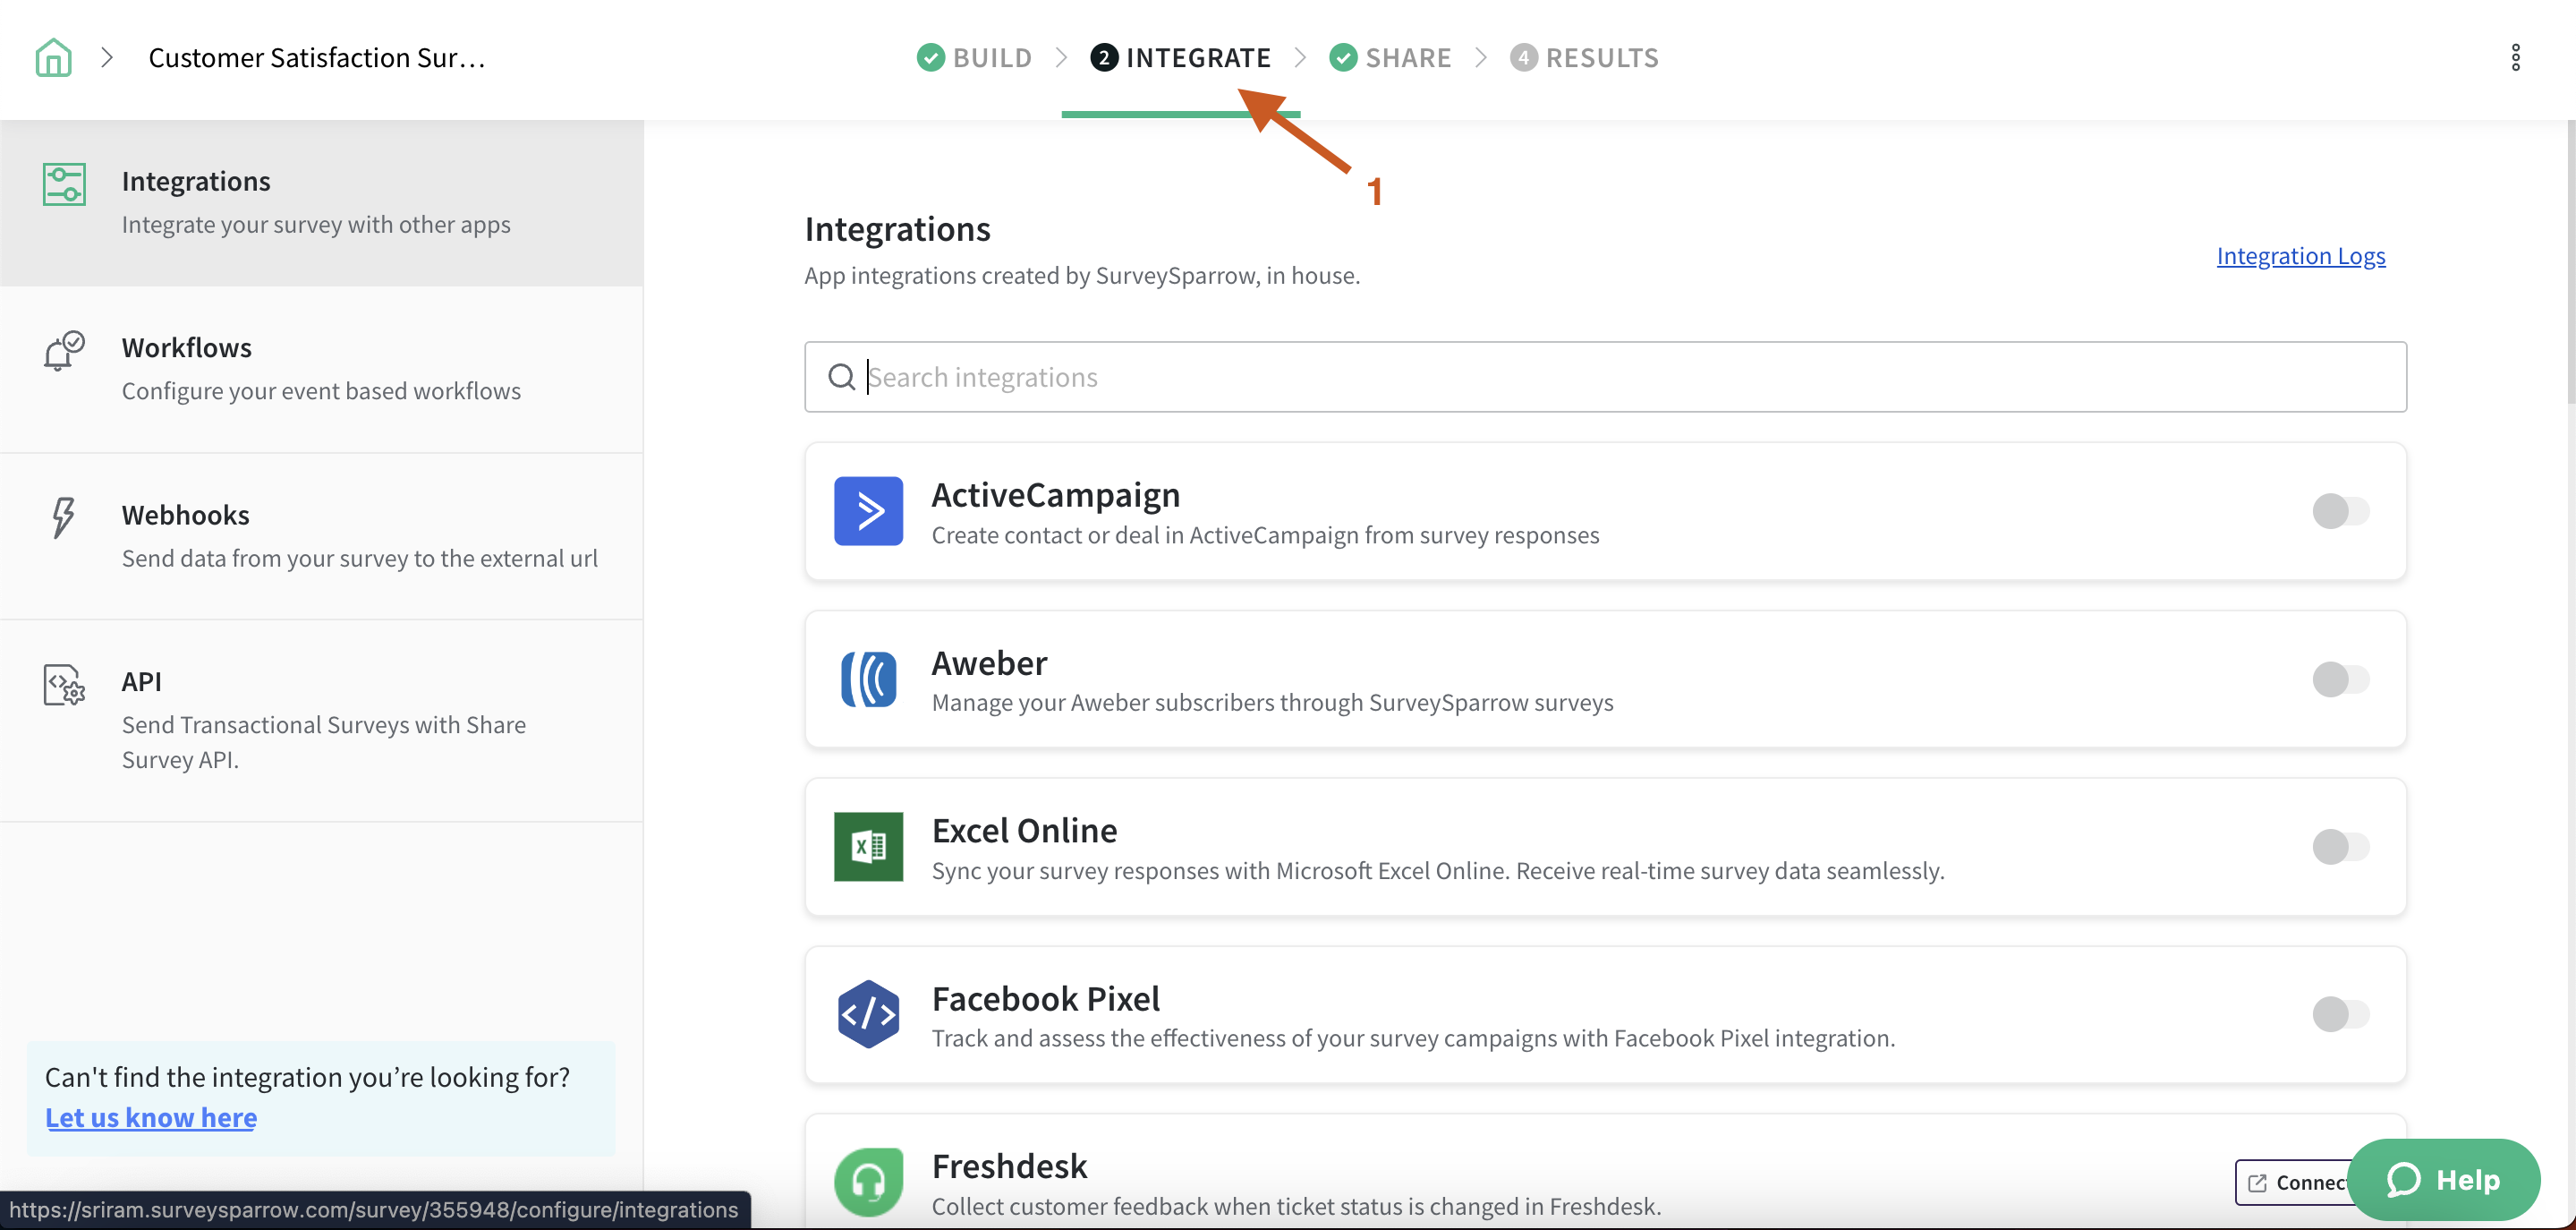
Task: Click the Excel Online title text
Action: [1024, 831]
